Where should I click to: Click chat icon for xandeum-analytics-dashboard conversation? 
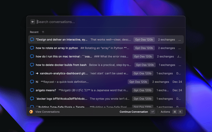point(32,73)
